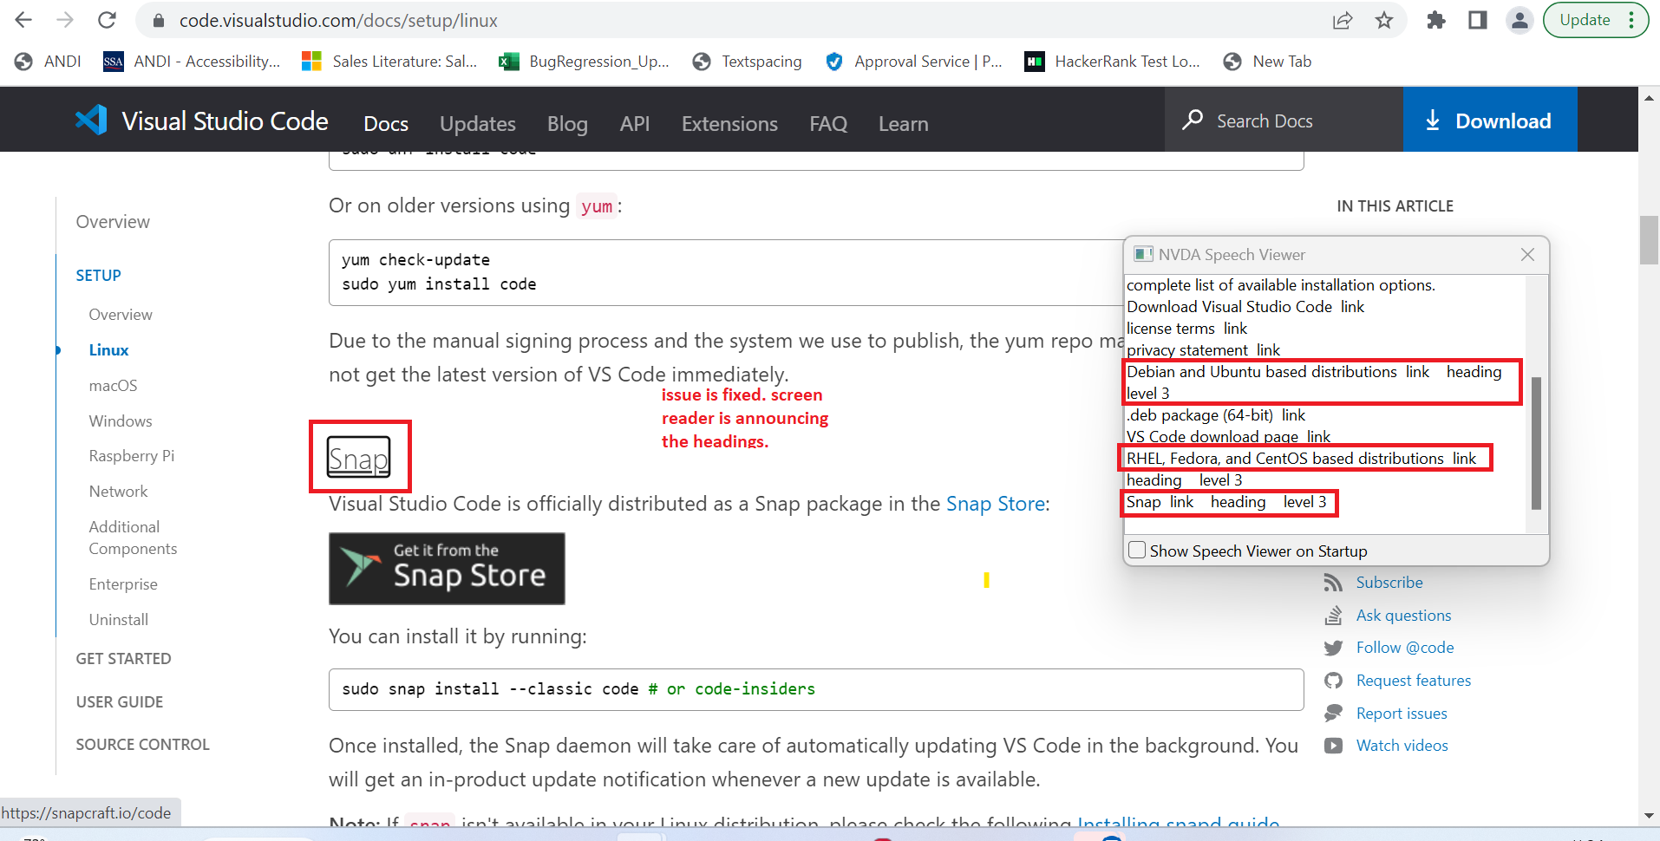This screenshot has width=1660, height=841.
Task: Toggle the bookmark star in address bar
Action: [1384, 19]
